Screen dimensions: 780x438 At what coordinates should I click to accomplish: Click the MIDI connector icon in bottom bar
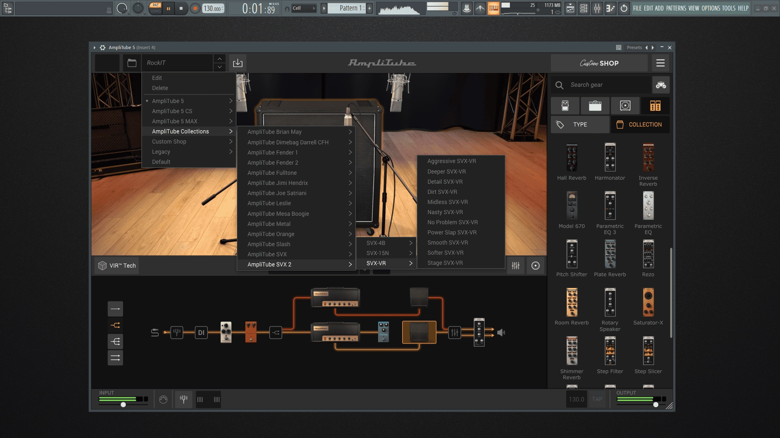click(163, 399)
